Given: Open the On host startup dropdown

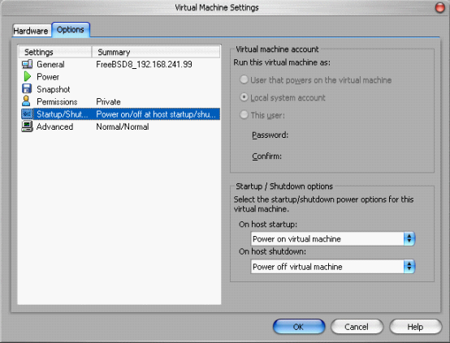Looking at the screenshot, I should [x=332, y=238].
